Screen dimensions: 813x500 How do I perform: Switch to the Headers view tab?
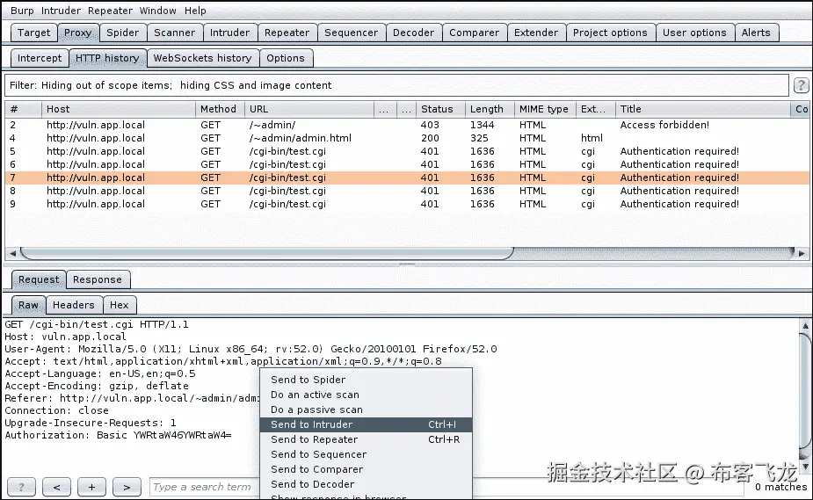click(x=74, y=305)
